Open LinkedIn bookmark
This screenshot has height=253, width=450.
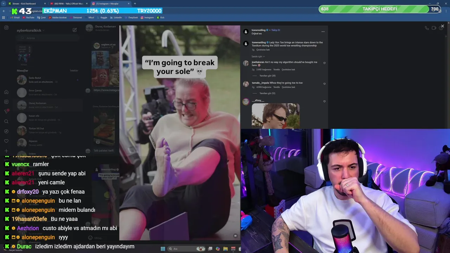point(116,17)
